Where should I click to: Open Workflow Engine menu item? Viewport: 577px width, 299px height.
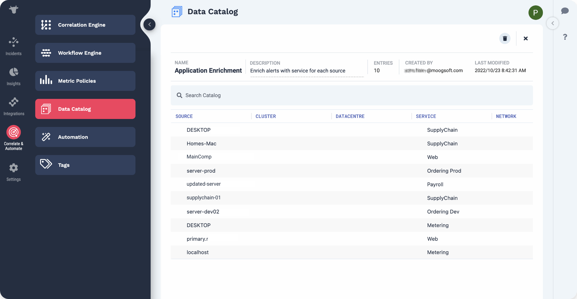[x=85, y=53]
